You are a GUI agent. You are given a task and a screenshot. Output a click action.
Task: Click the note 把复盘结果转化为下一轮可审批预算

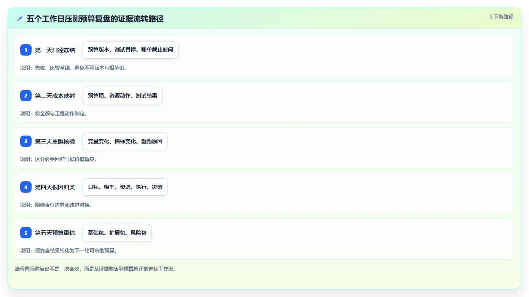[69, 251]
